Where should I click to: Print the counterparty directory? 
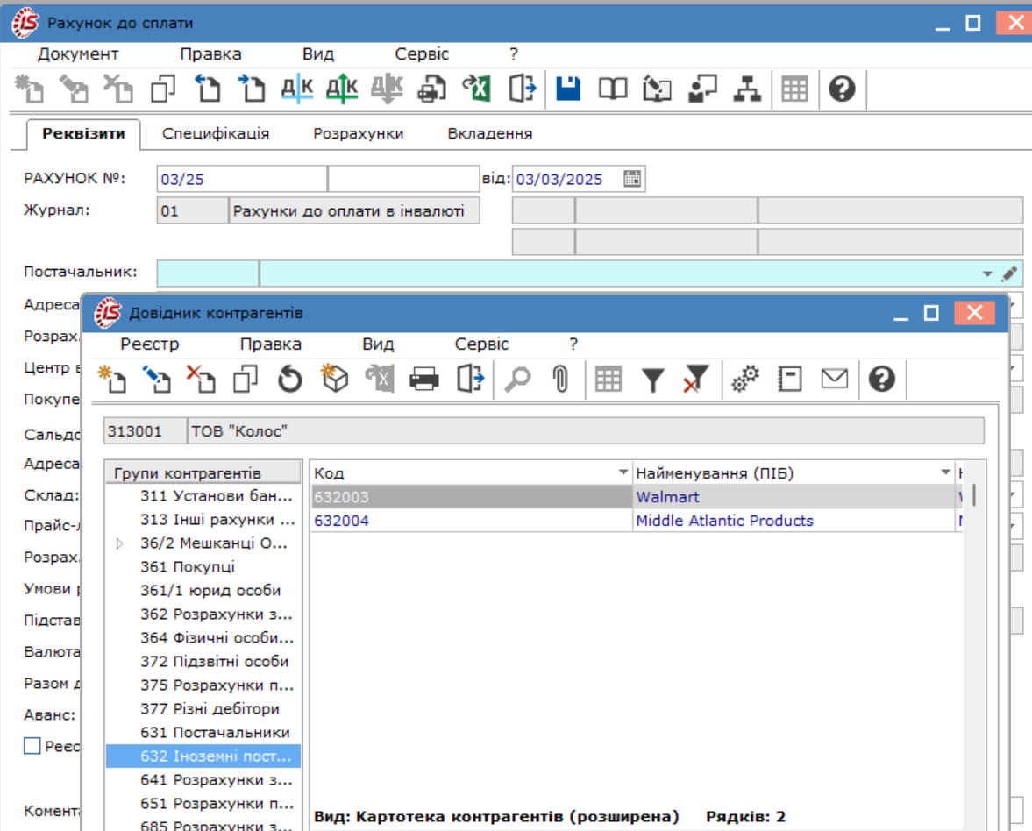click(x=423, y=379)
